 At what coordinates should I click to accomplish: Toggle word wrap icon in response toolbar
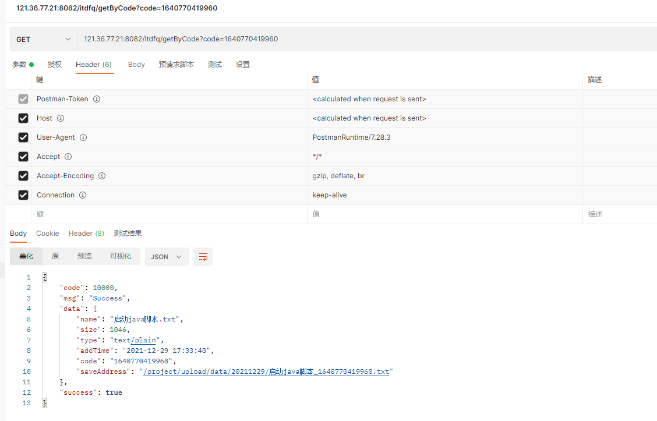203,257
